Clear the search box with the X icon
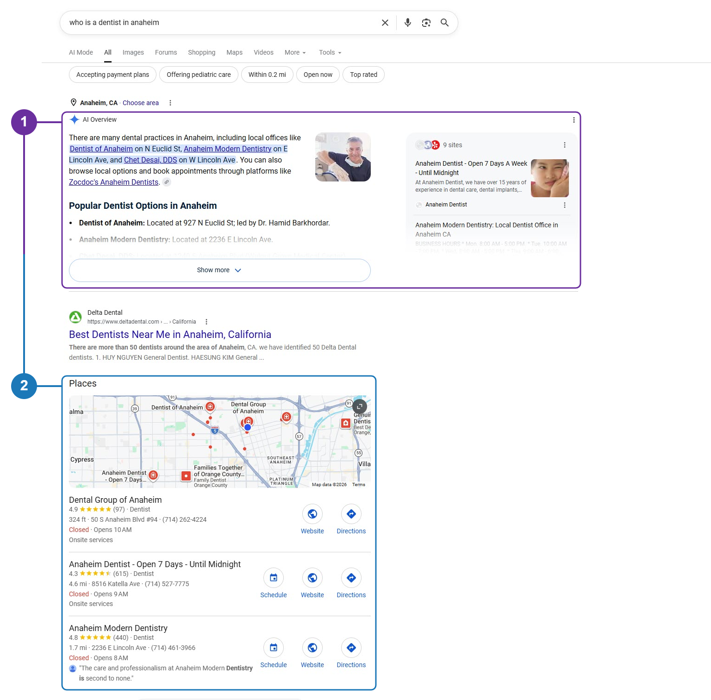The height and width of the screenshot is (700, 711). tap(385, 23)
